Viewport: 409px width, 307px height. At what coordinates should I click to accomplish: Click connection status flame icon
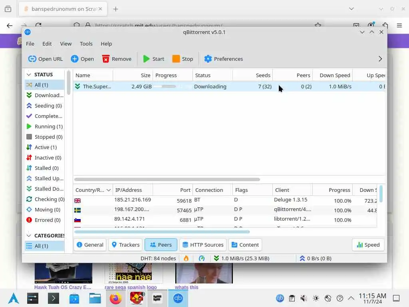[186, 259]
